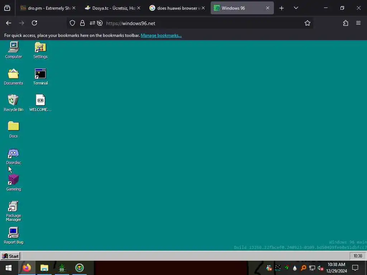Image resolution: width=367 pixels, height=275 pixels.
Task: Launch the Doordisc shortcut
Action: pos(13,156)
